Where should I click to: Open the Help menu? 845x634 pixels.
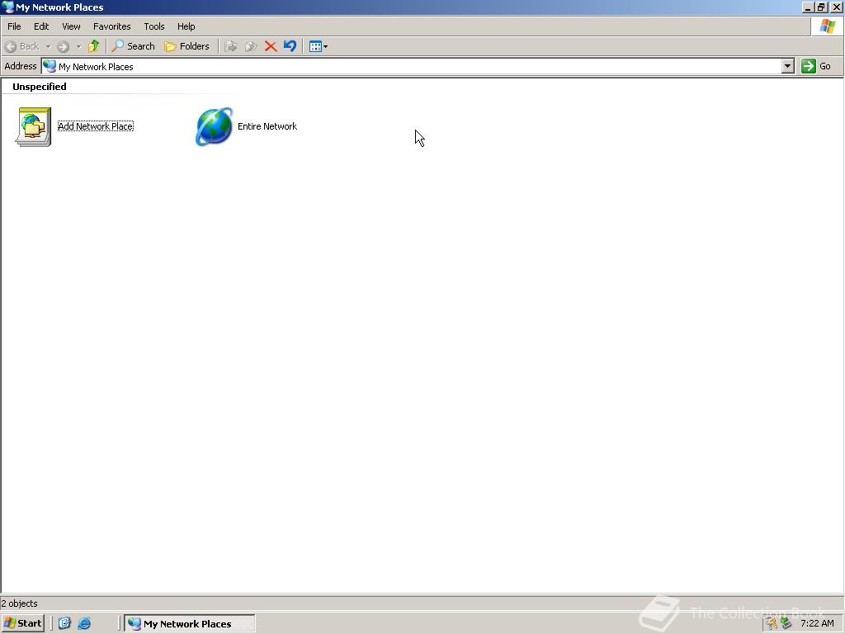(186, 26)
